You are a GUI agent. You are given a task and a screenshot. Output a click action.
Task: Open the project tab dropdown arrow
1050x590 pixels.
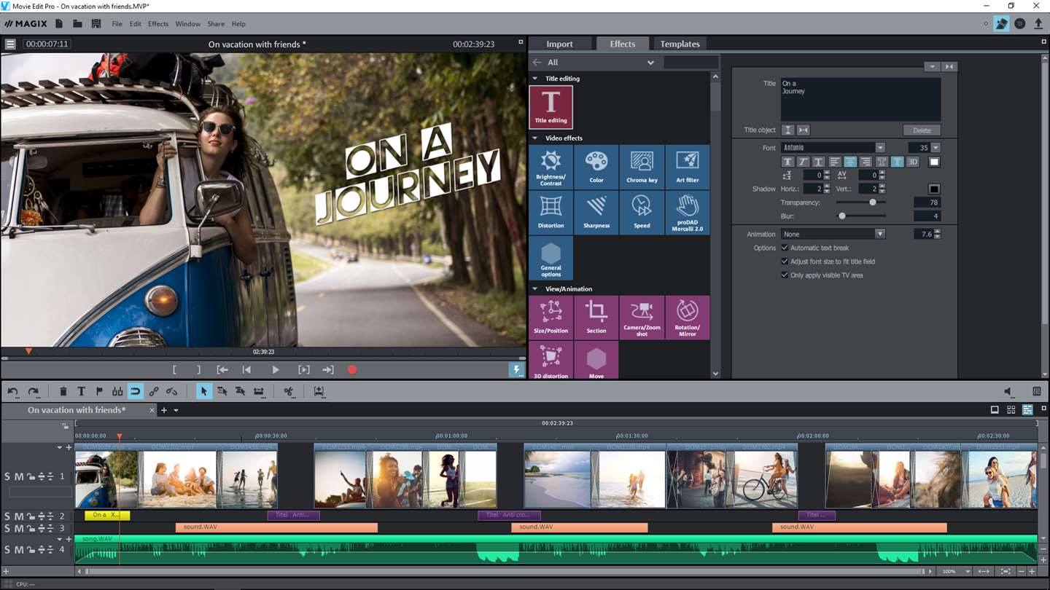coord(176,411)
